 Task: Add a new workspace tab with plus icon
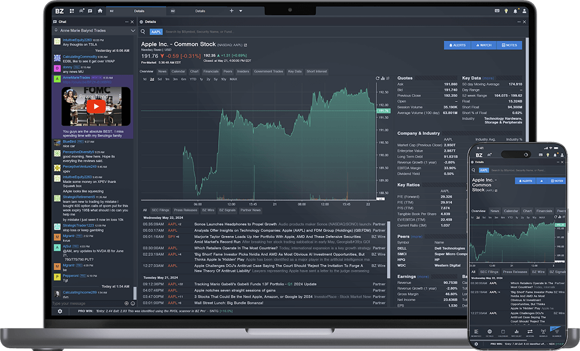coord(231,10)
